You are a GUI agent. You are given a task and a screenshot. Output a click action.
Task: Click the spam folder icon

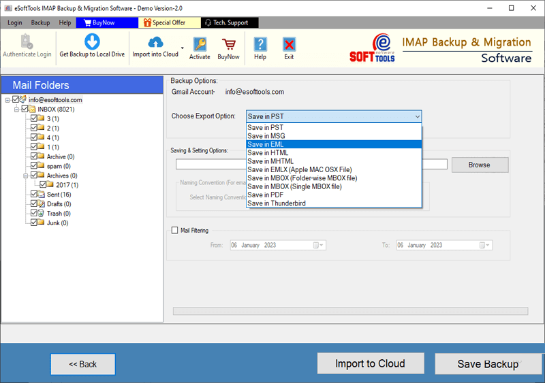click(x=41, y=165)
